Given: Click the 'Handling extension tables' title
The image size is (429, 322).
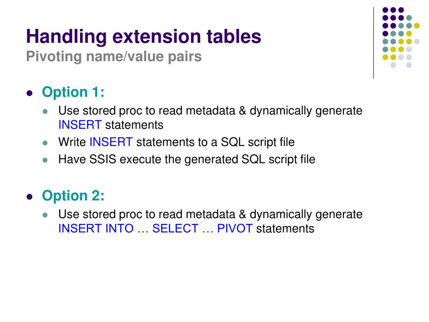Looking at the screenshot, I should 144,36.
